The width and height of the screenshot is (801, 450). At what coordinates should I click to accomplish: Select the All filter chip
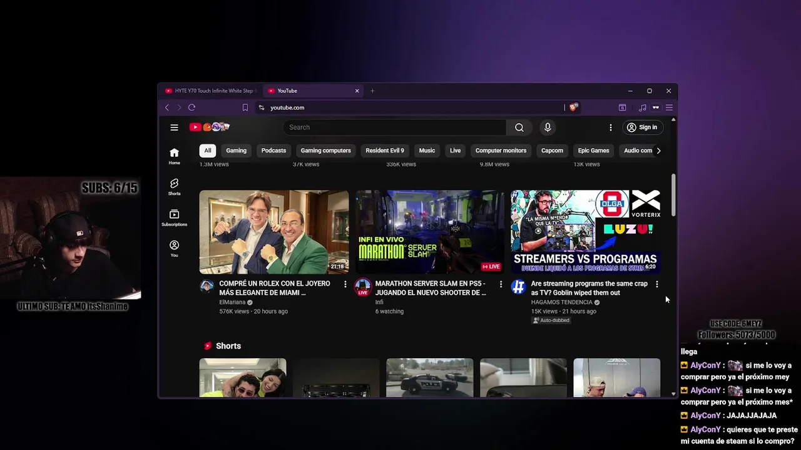coord(208,151)
